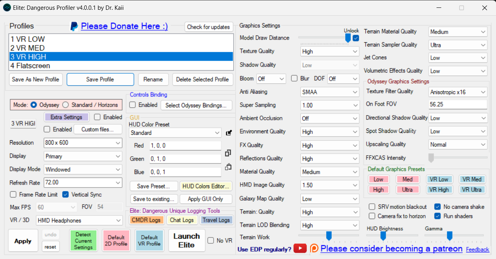The height and width of the screenshot is (259, 496).
Task: Open the Bloom dropdown
Action: click(x=271, y=79)
